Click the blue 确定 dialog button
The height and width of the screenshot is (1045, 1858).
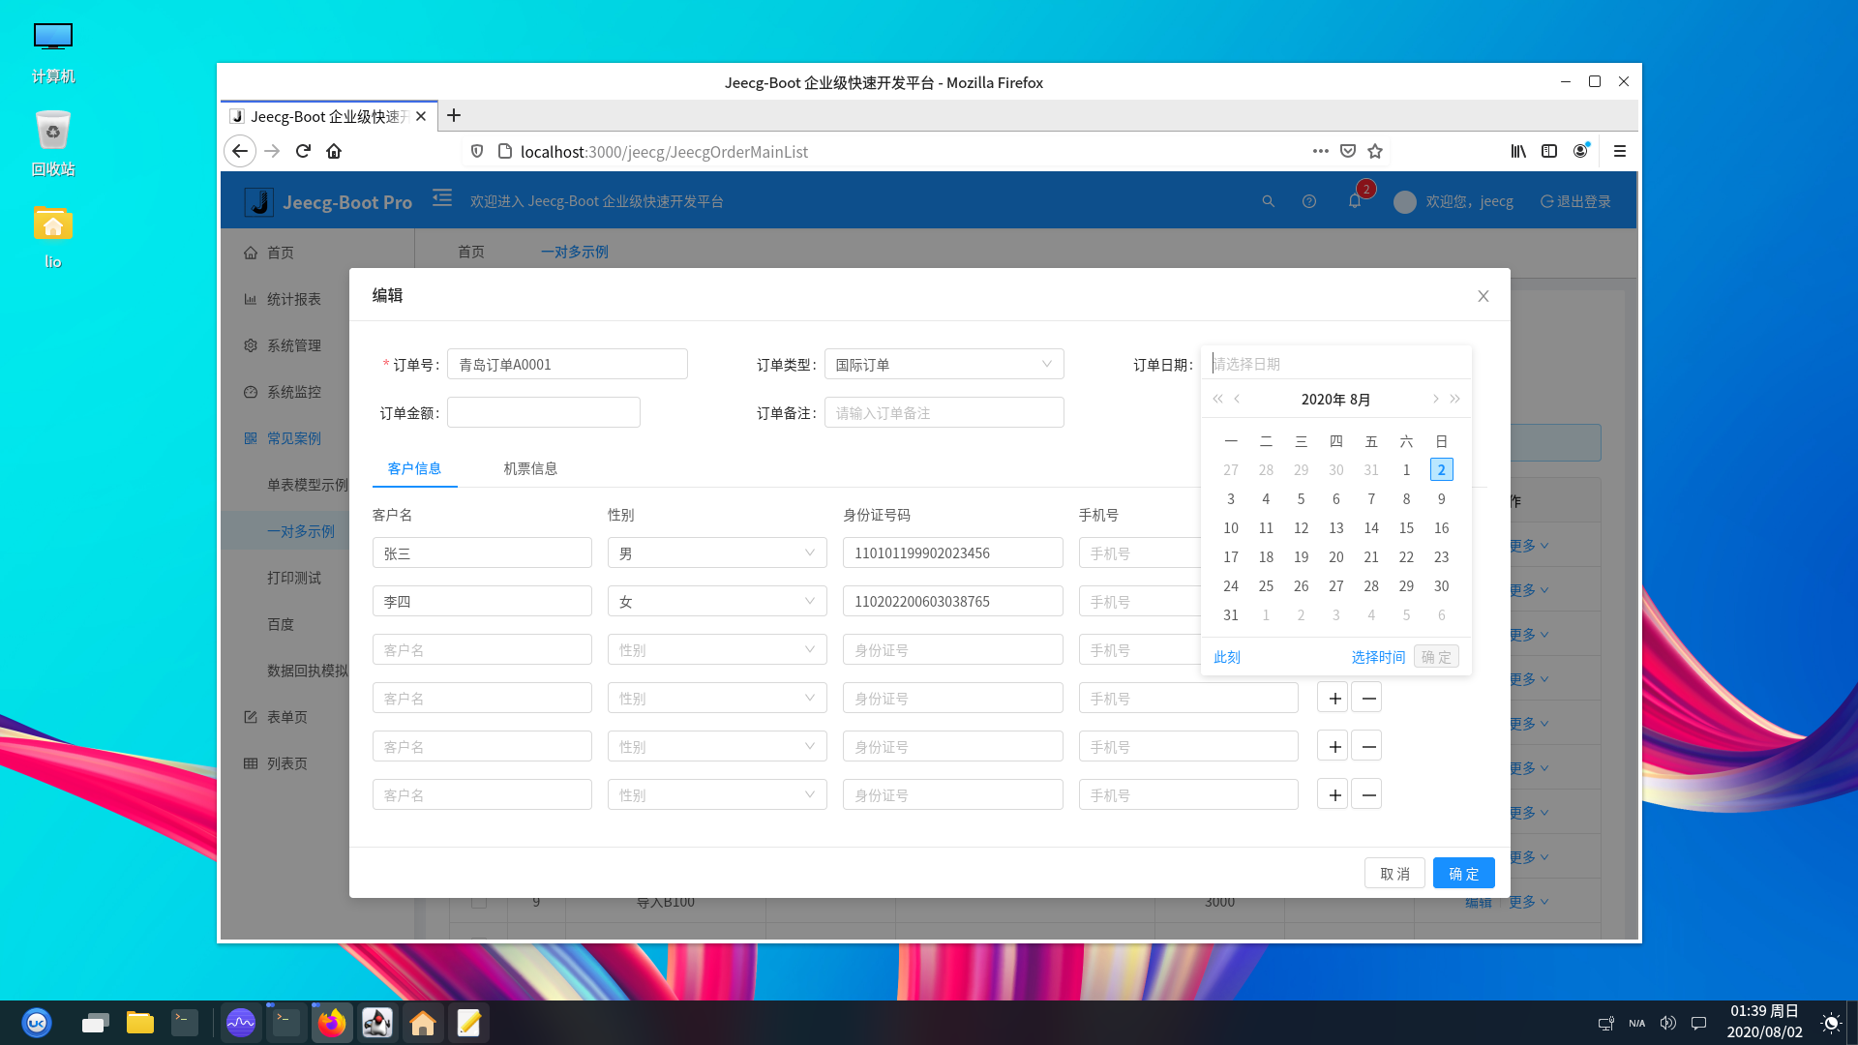point(1463,874)
